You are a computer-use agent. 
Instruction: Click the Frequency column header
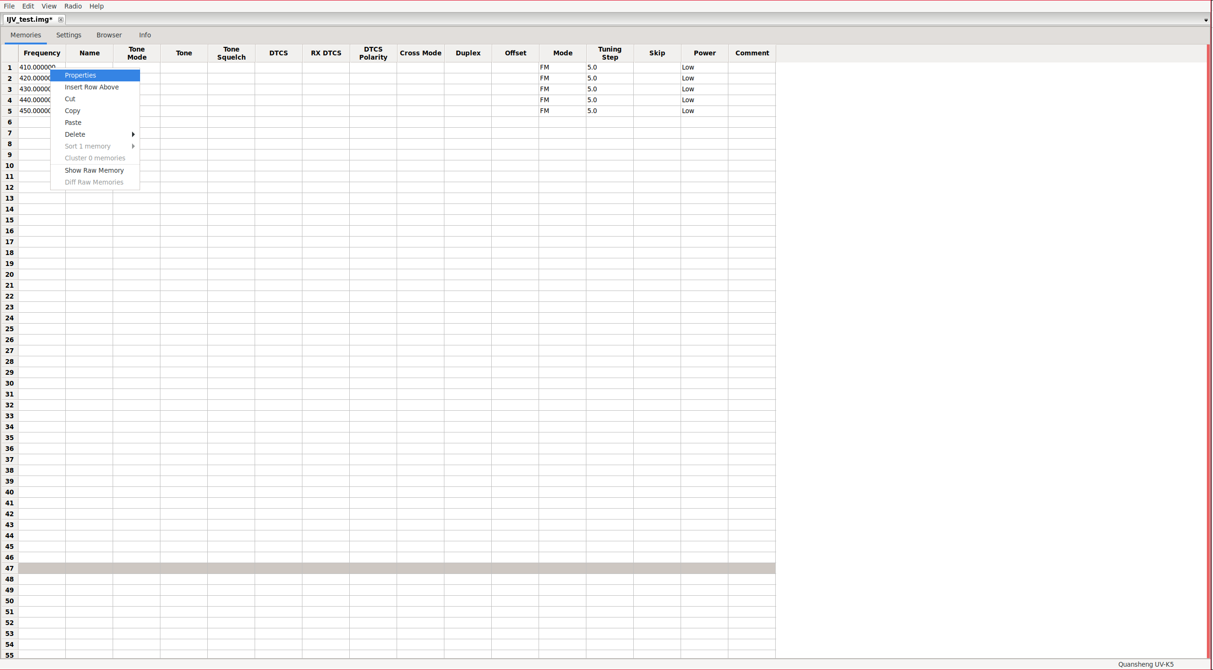(42, 53)
